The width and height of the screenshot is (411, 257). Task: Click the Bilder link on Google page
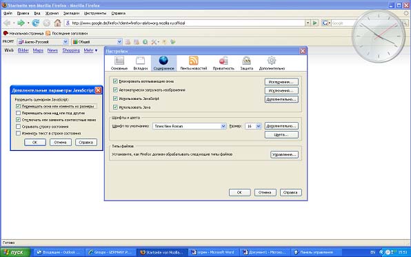point(23,50)
